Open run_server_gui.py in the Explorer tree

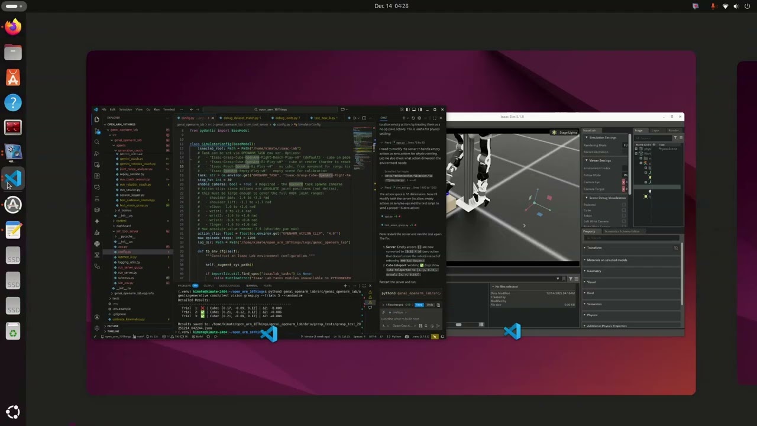click(130, 267)
